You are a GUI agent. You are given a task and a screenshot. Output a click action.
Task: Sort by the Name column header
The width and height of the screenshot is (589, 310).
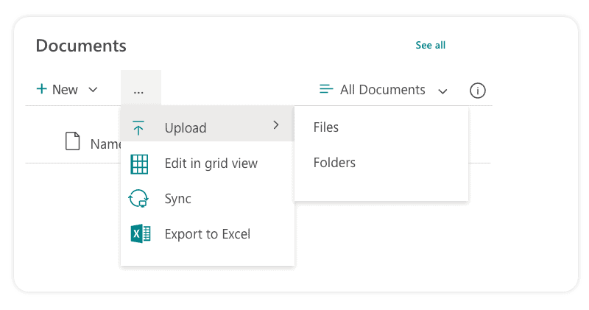(105, 144)
